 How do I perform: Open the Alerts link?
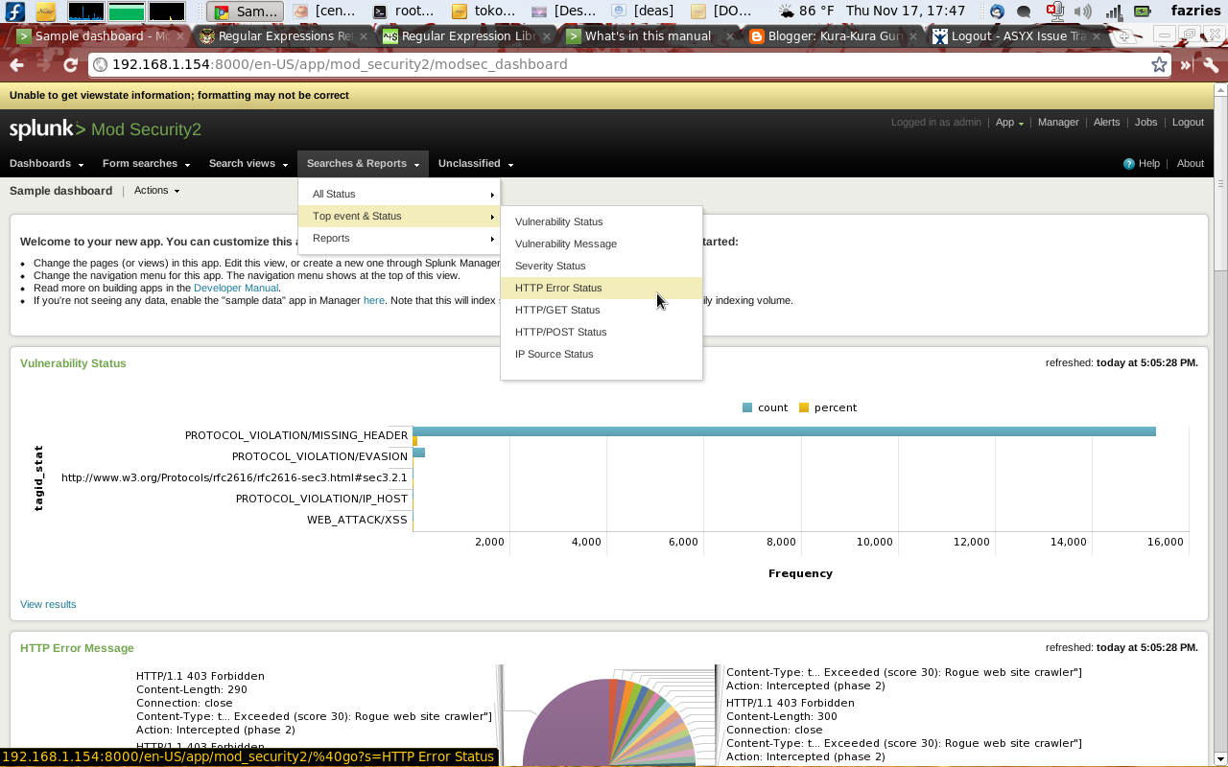tap(1106, 123)
